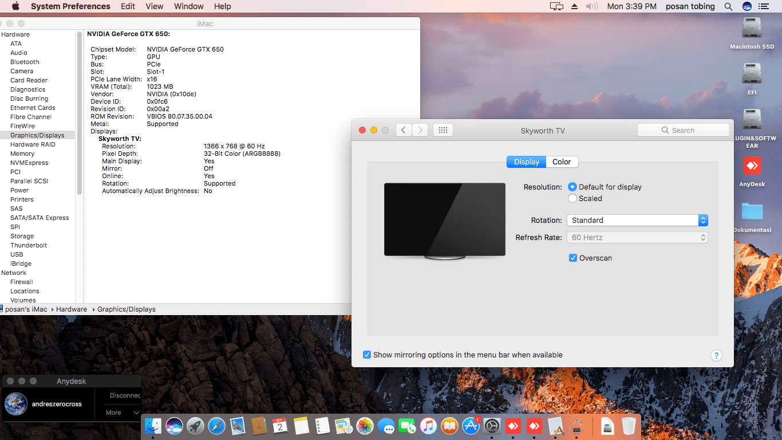Focus the Search field in Skyworth TV window
The image size is (782, 440).
point(684,130)
